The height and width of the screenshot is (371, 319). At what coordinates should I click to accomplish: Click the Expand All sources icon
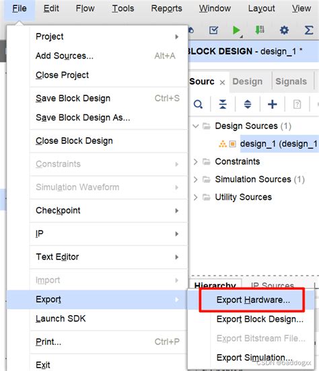tap(248, 104)
